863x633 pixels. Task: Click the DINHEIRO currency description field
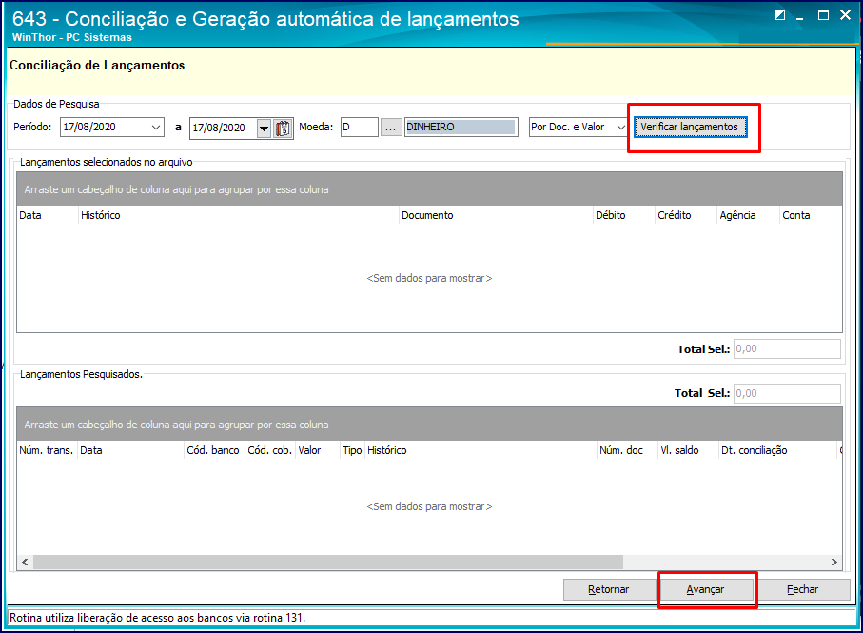[461, 128]
